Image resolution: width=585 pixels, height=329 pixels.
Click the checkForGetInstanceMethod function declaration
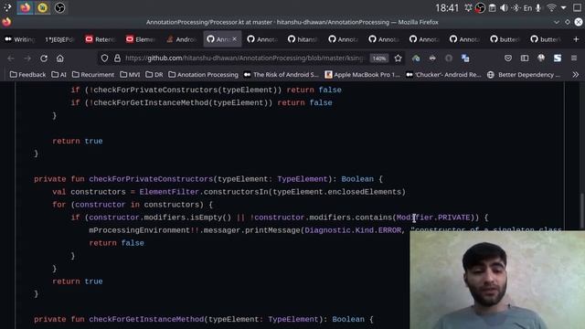(146, 319)
